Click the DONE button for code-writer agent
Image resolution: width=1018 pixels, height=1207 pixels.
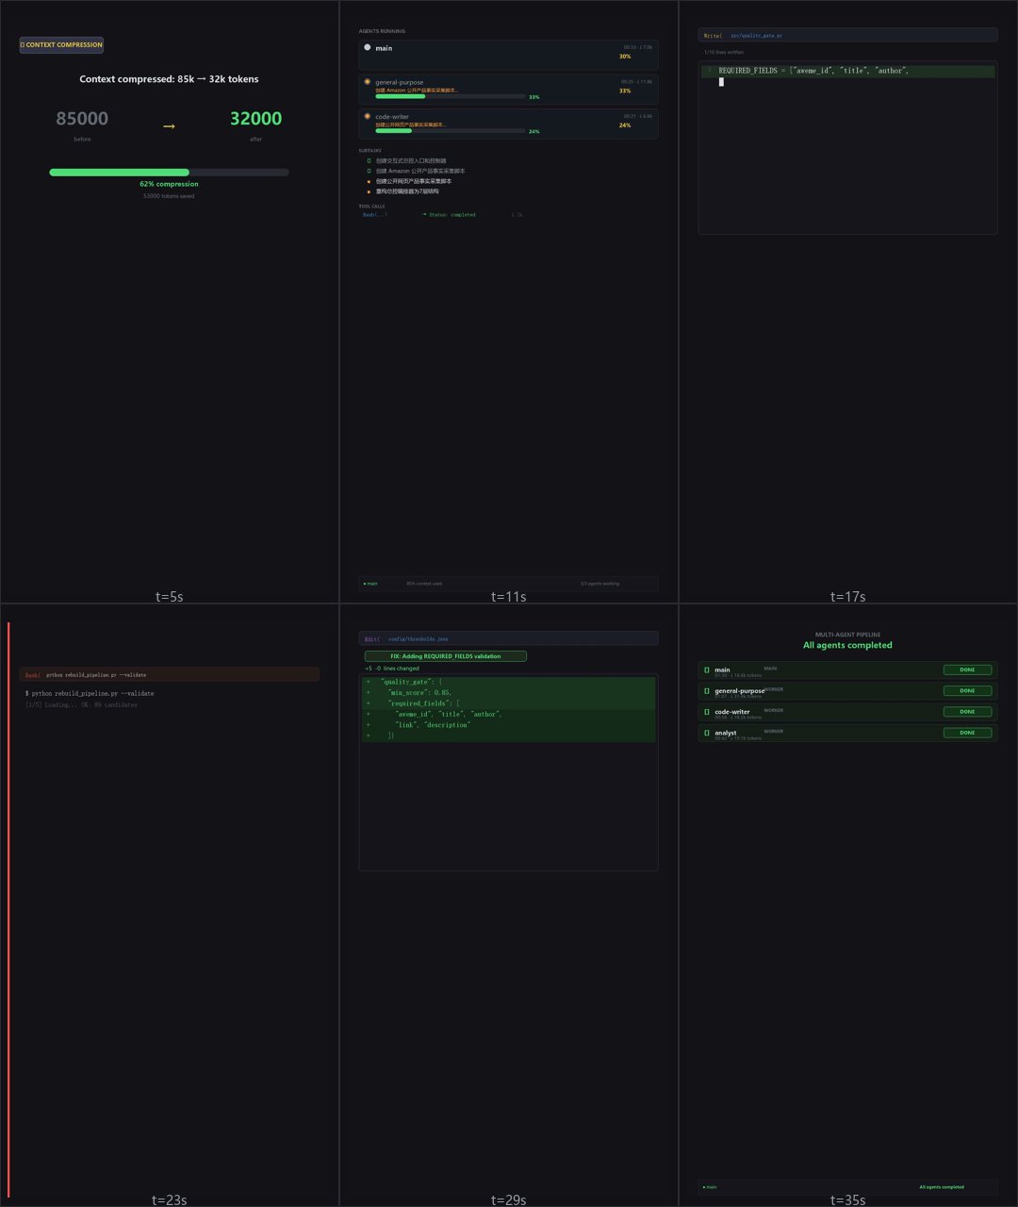[x=967, y=712]
